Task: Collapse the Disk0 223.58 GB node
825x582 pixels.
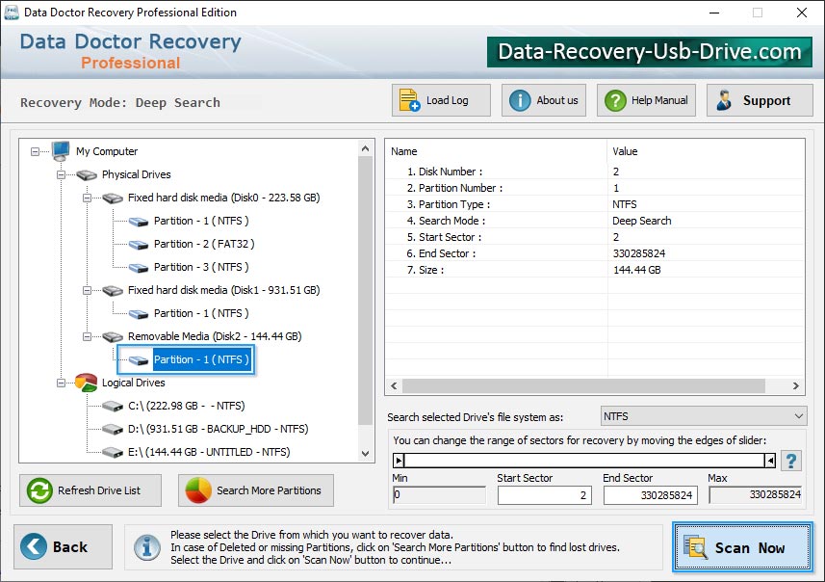Action: coord(87,198)
